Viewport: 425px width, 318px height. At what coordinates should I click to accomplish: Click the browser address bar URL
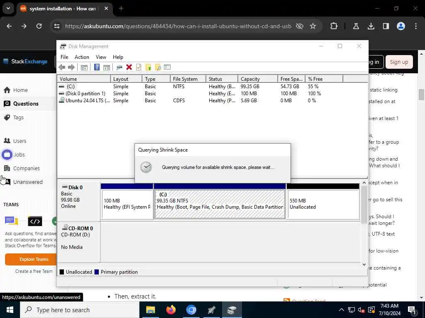click(x=178, y=26)
